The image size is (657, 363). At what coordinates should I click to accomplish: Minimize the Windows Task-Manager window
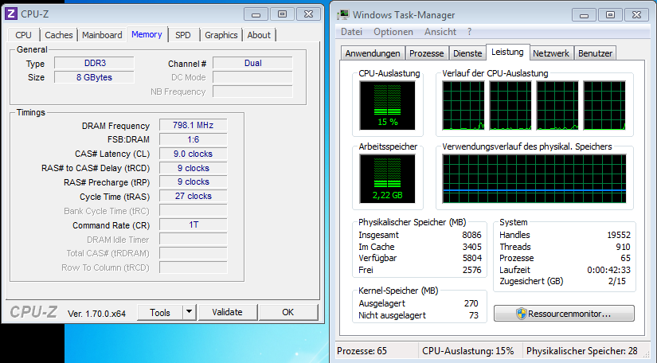(584, 15)
